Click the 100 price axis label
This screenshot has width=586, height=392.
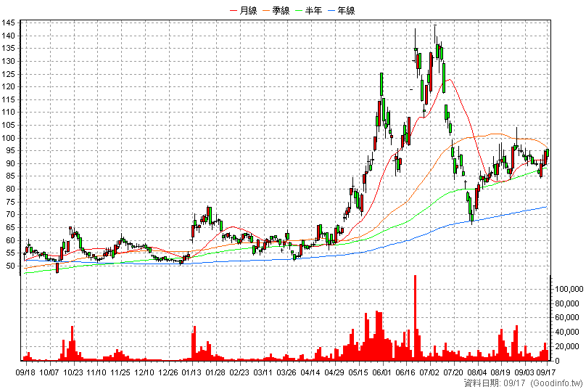click(8, 138)
